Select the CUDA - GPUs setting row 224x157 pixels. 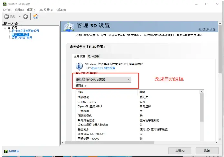(x=138, y=102)
